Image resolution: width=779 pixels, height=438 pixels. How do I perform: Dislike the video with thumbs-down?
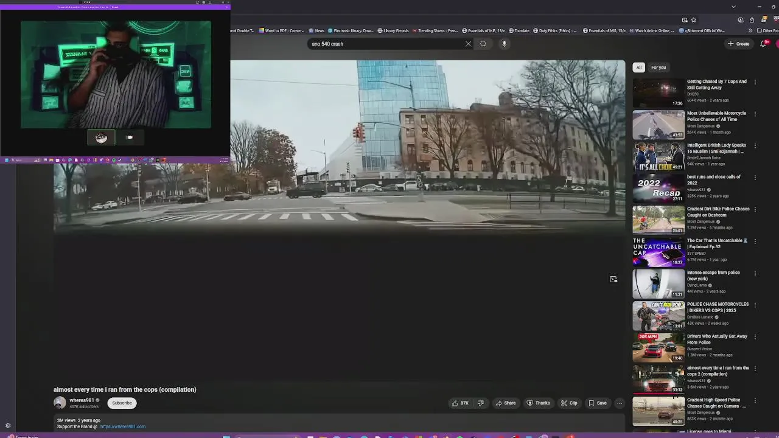pyautogui.click(x=480, y=403)
